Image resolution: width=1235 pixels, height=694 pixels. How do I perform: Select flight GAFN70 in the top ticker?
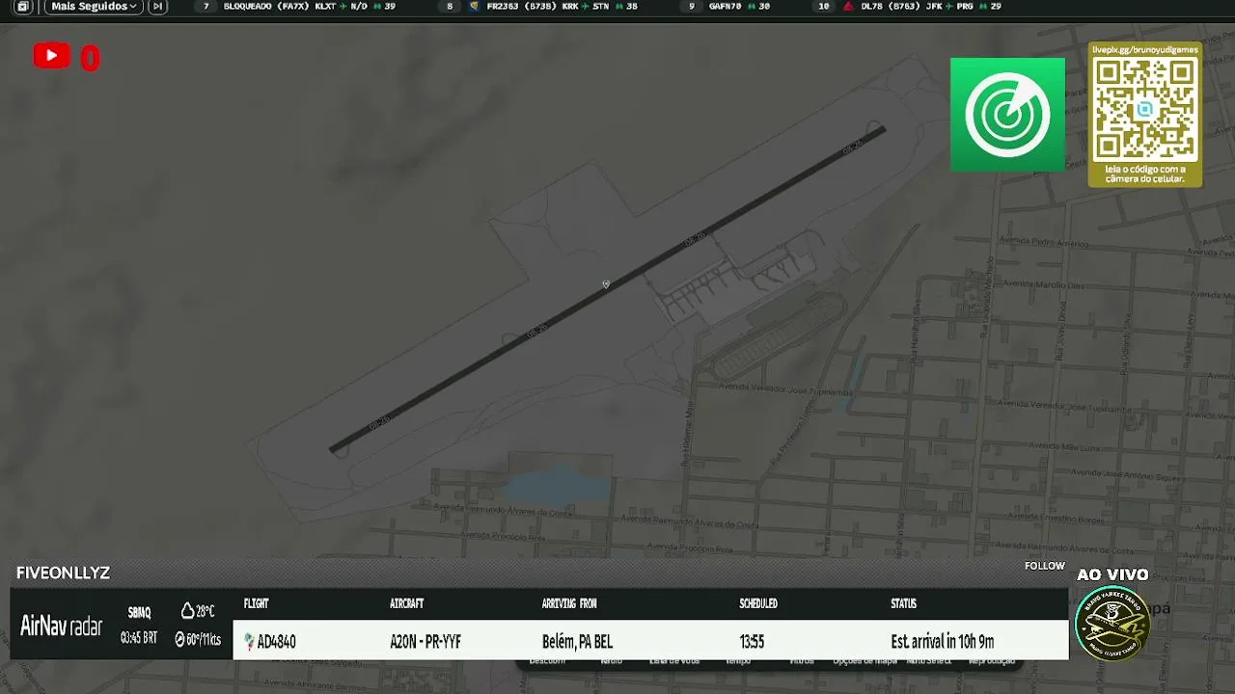click(x=739, y=7)
